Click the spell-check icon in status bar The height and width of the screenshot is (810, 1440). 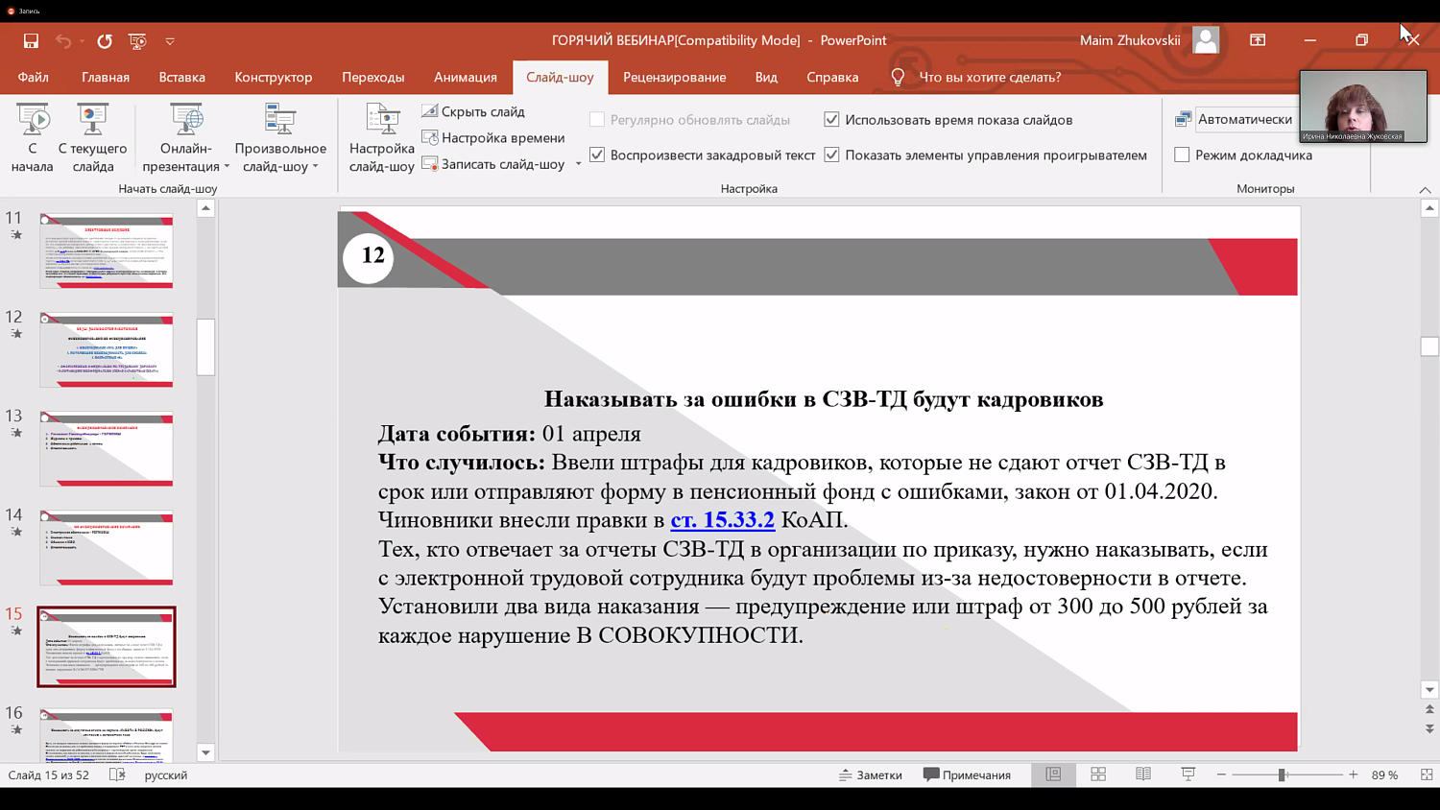pyautogui.click(x=117, y=774)
